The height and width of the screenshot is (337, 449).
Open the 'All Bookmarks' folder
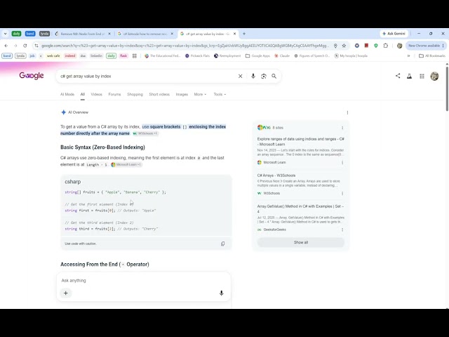click(432, 56)
